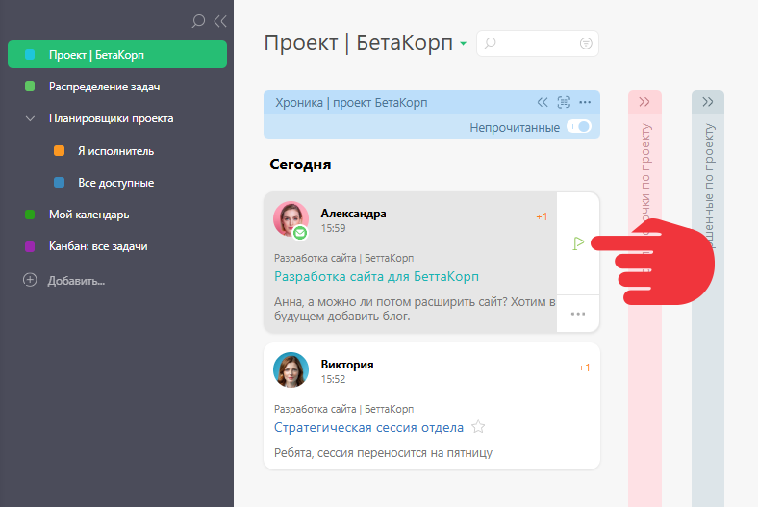Viewport: 758px width, 507px height.
Task: Click Виктория's avatar photo
Action: point(291,369)
